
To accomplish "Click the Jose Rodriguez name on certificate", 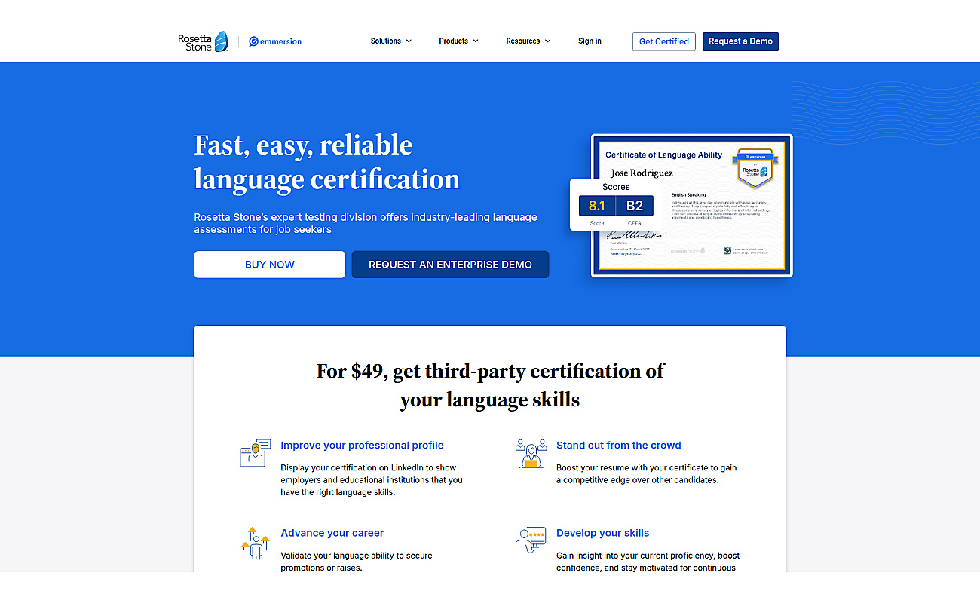I will [x=642, y=173].
